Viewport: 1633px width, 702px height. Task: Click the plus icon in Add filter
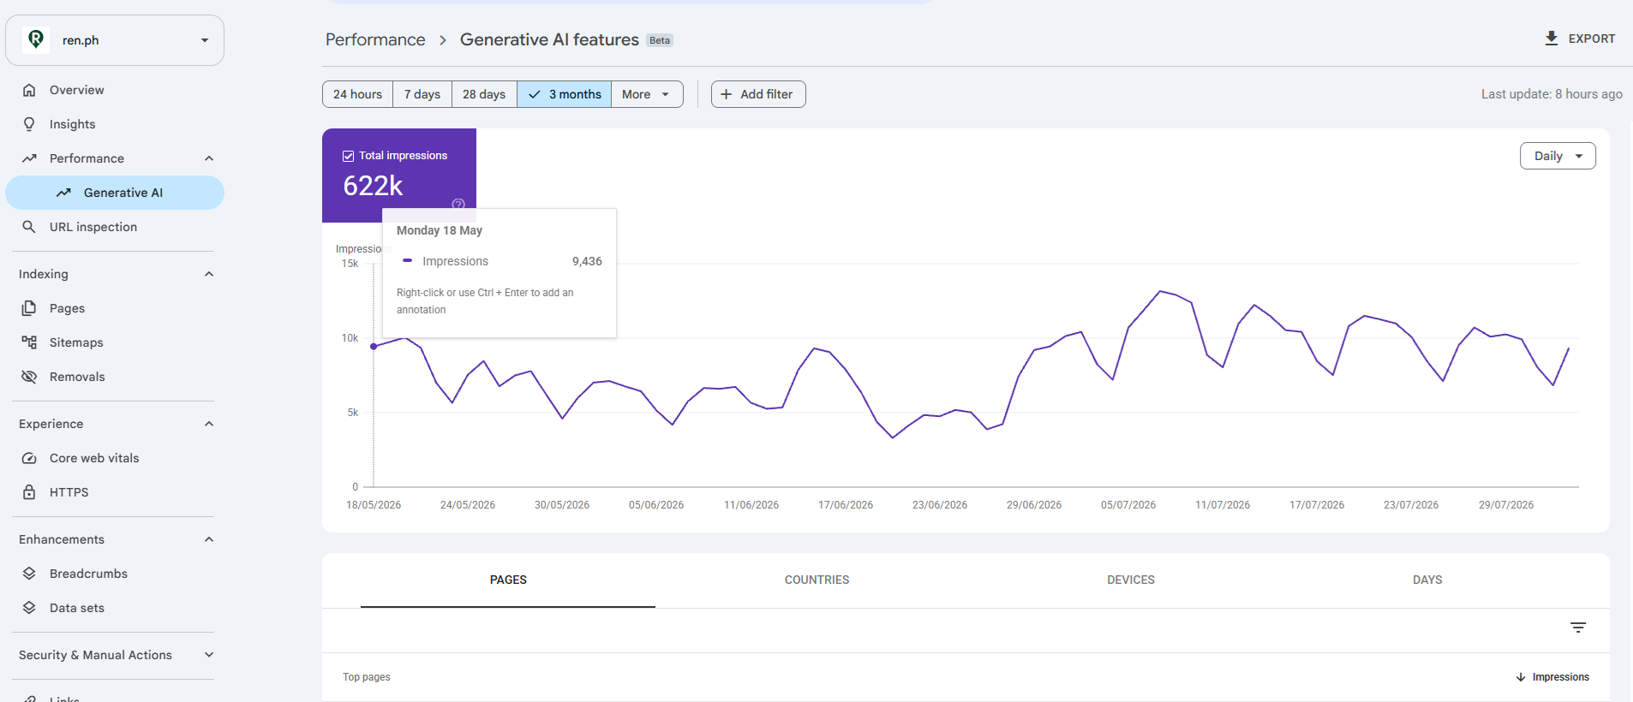coord(727,94)
